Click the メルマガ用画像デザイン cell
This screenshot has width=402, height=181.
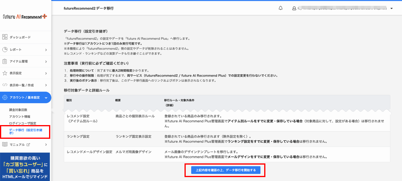point(133,152)
